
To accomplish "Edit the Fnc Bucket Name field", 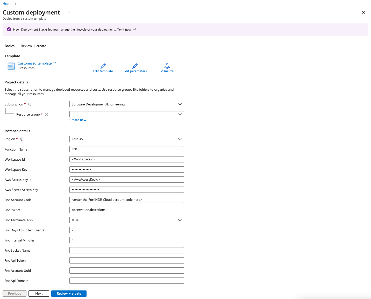I will tap(126, 250).
